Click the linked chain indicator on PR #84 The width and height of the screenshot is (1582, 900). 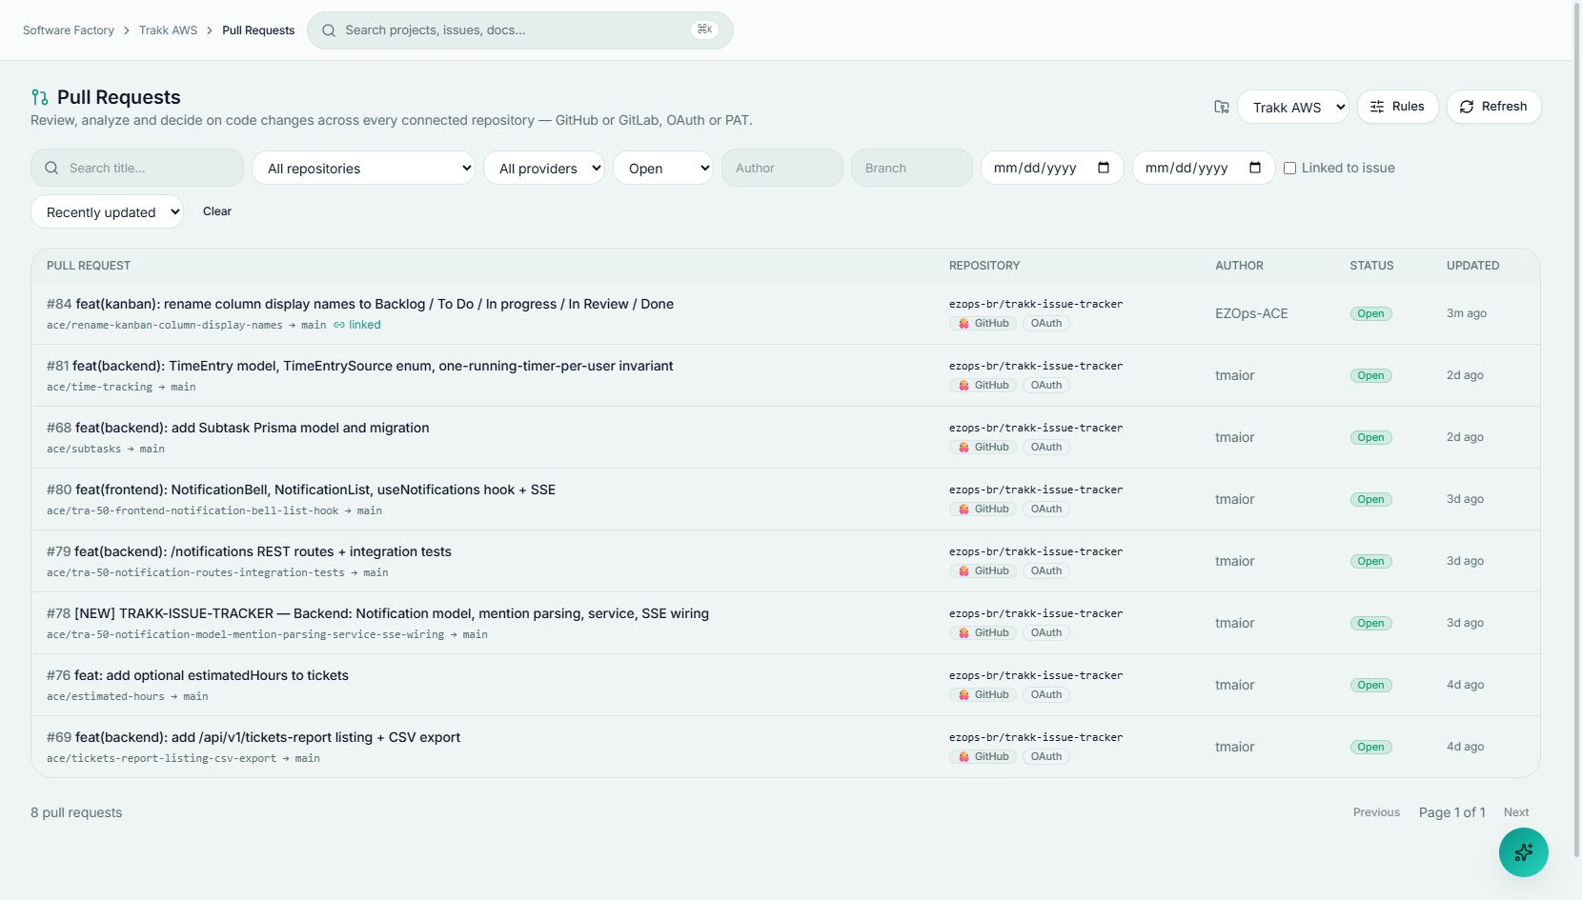pyautogui.click(x=357, y=325)
